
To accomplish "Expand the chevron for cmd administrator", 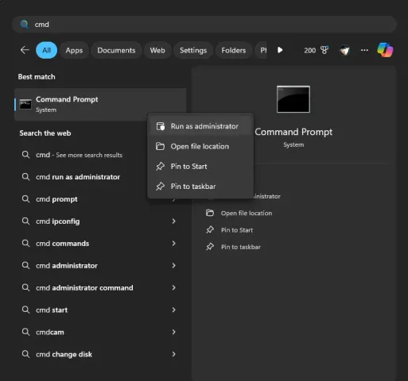I will point(173,266).
